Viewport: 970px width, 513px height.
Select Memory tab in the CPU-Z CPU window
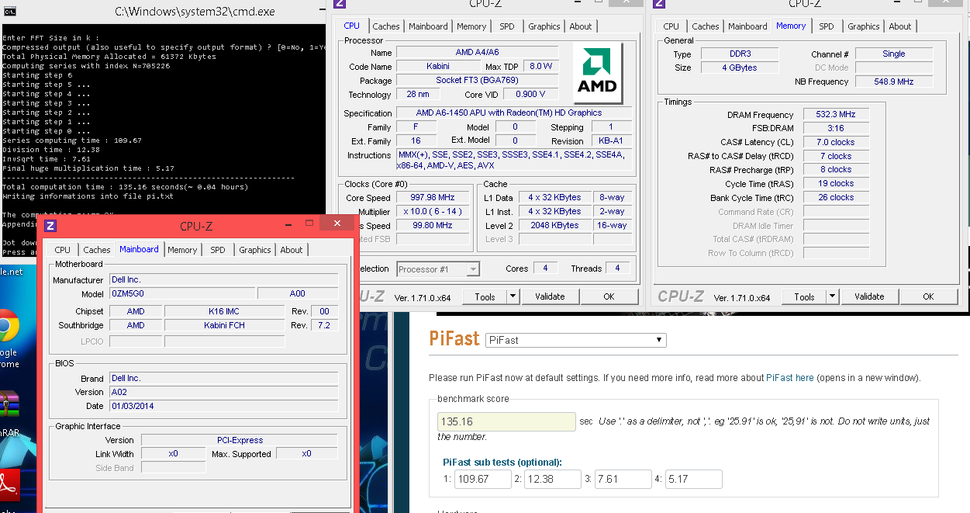point(471,26)
